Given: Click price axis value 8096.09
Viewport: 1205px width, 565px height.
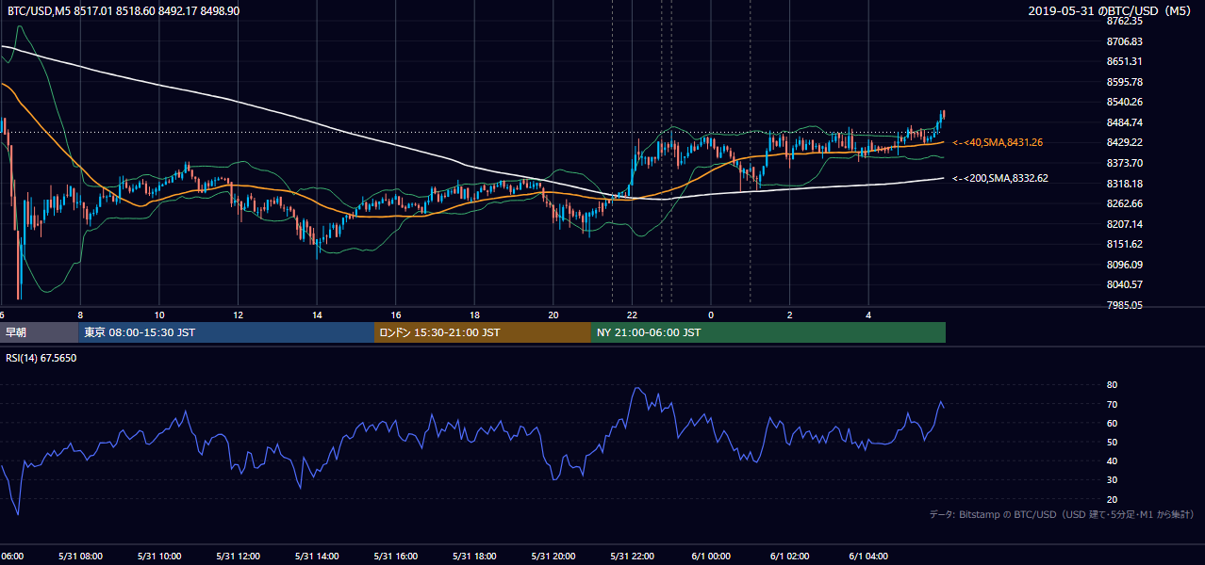Looking at the screenshot, I should [1125, 265].
